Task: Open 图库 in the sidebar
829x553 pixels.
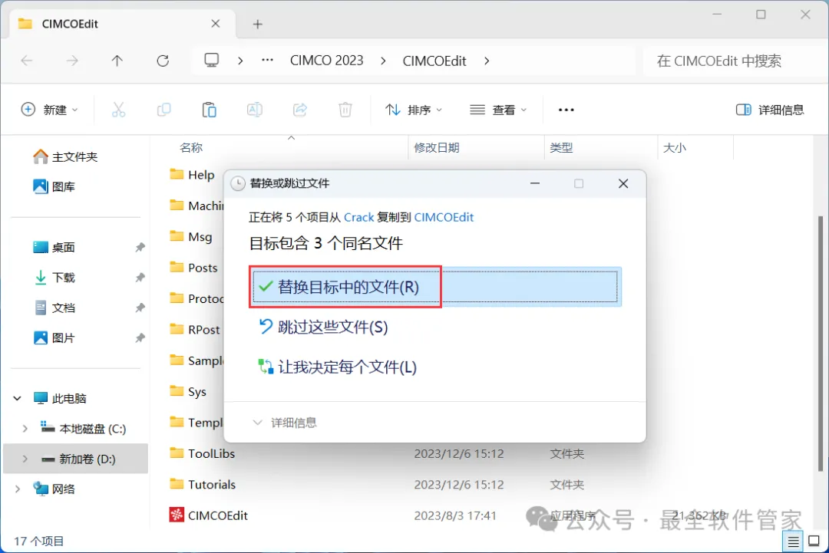Action: (54, 186)
